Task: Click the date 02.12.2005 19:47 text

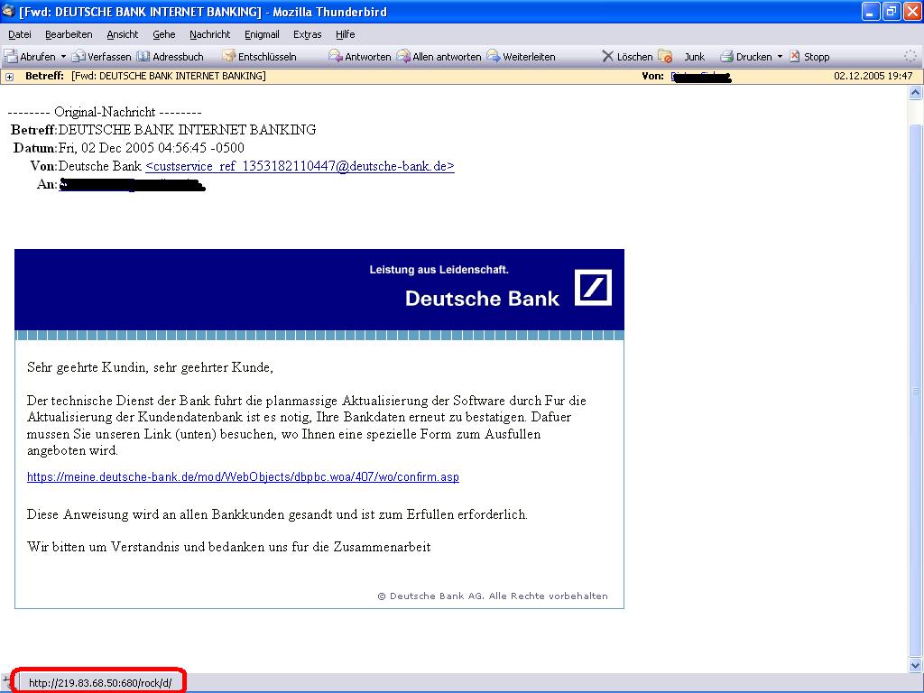Action: coord(873,76)
